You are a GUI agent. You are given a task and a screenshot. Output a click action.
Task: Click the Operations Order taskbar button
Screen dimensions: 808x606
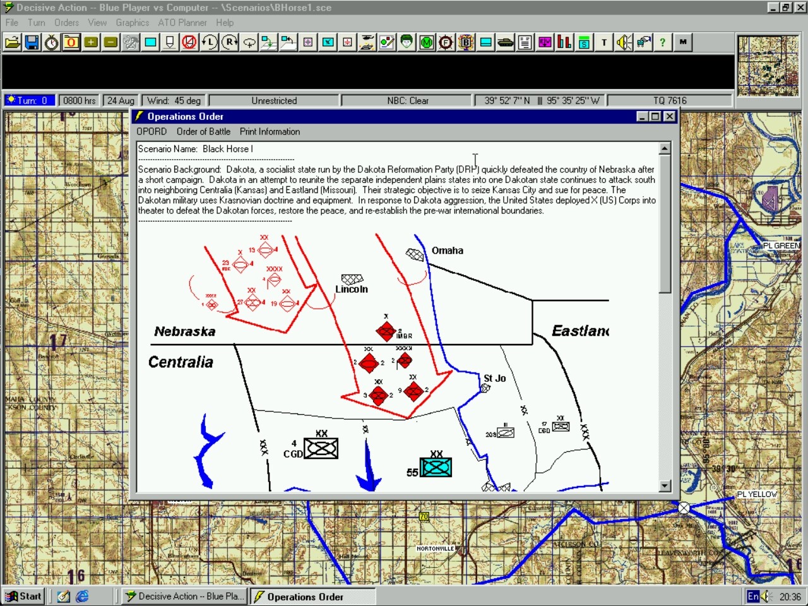(312, 597)
